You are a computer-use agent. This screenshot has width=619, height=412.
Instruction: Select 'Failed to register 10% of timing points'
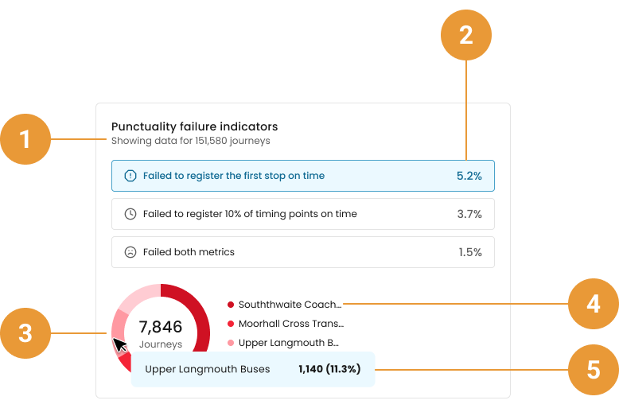click(303, 214)
